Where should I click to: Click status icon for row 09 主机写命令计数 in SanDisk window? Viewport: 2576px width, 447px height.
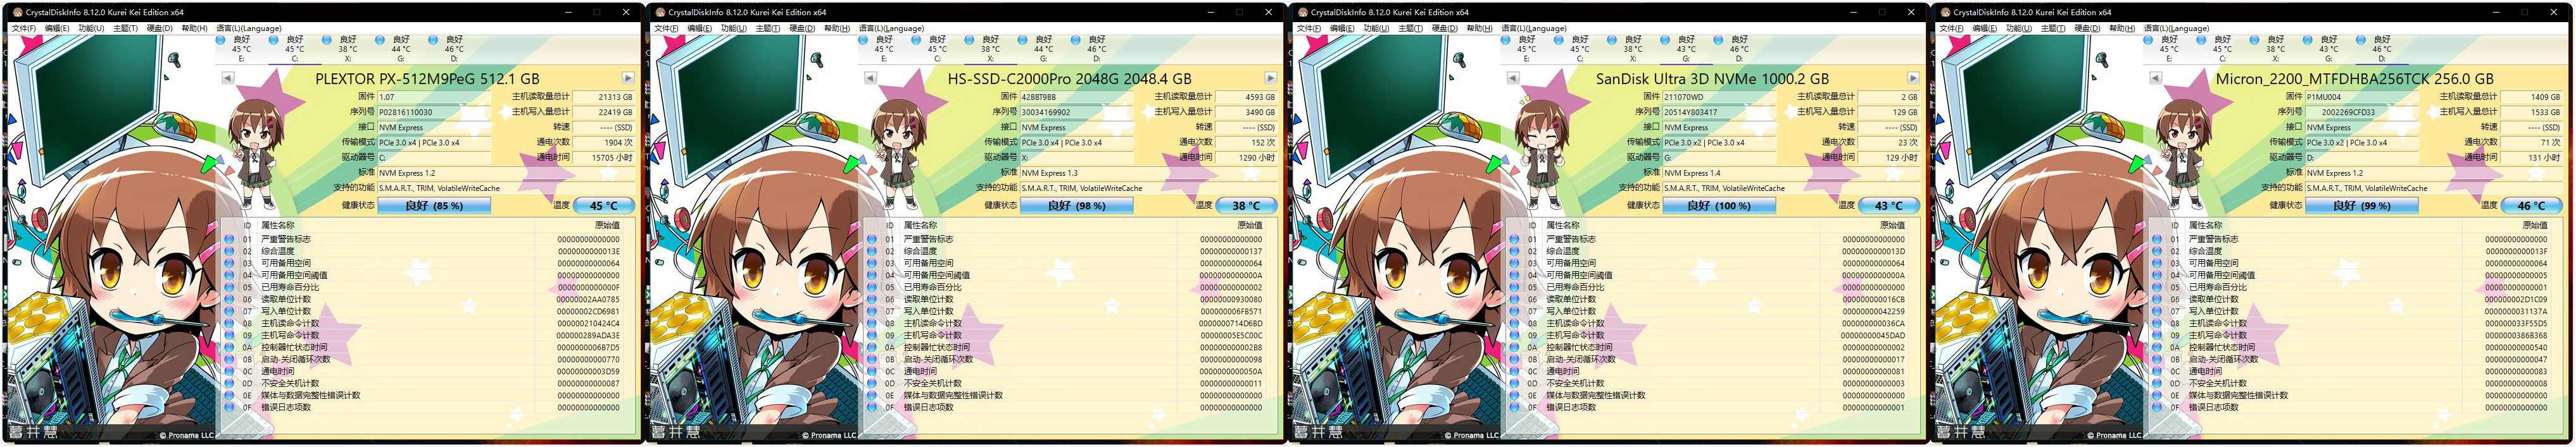1514,335
